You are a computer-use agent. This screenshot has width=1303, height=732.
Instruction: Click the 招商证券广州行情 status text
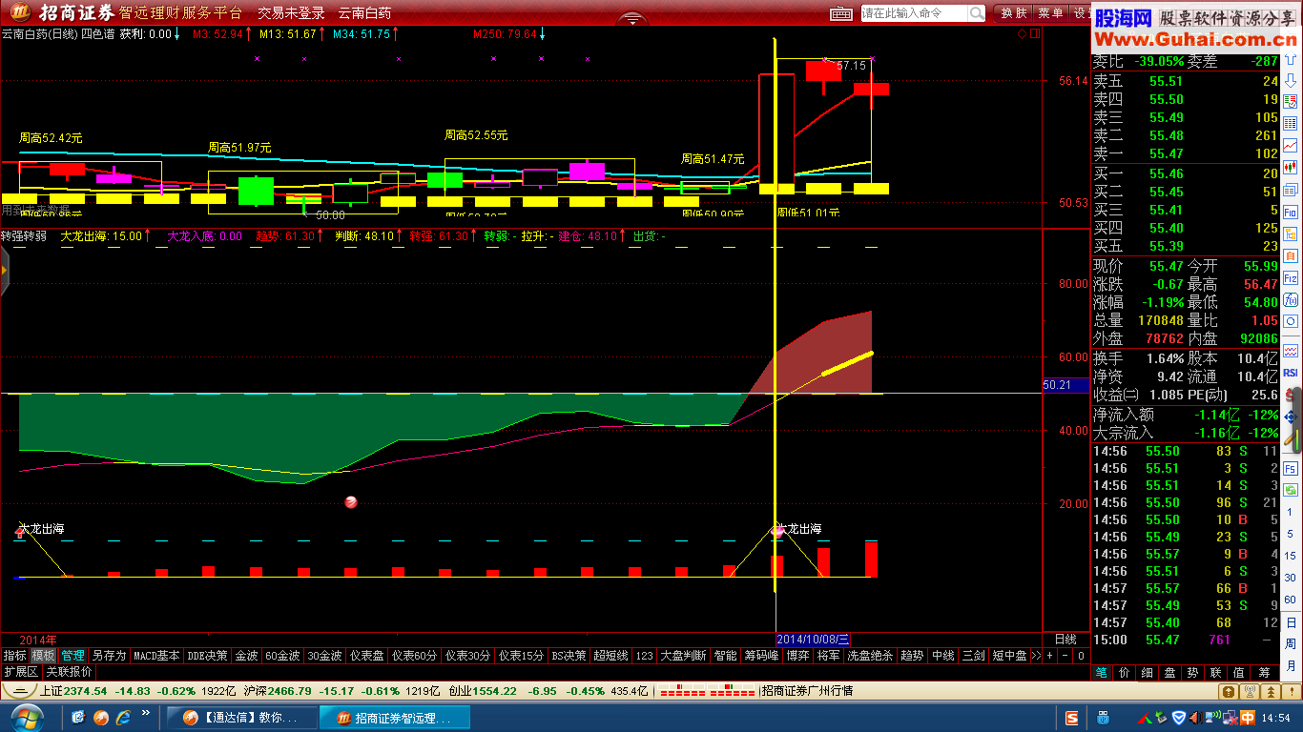tap(807, 690)
